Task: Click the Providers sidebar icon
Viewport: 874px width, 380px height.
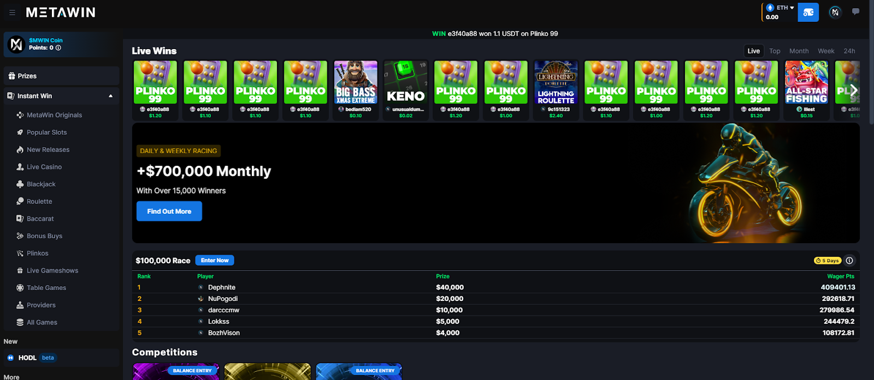Action: pos(20,305)
